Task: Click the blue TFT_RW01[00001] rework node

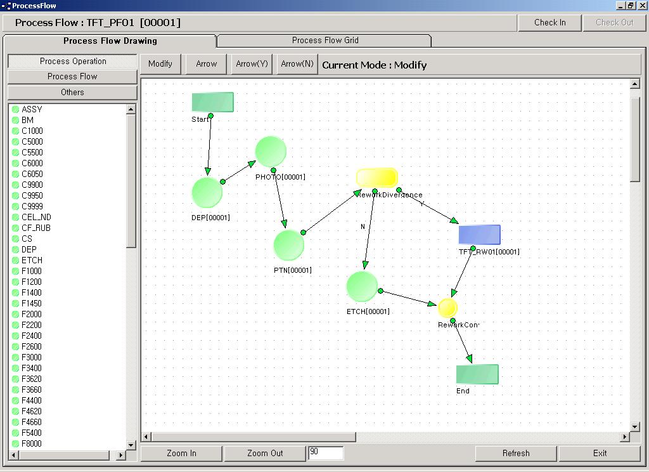Action: coord(479,235)
